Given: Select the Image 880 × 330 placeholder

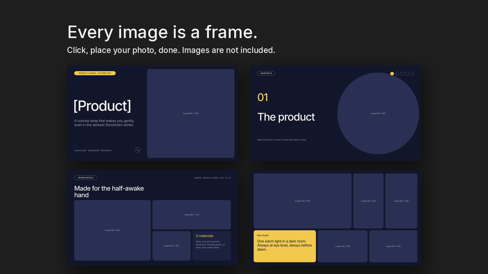Looking at the screenshot, I should 192,215.
